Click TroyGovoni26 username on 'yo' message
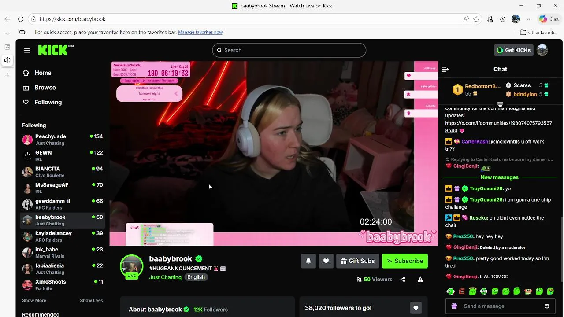Viewport: 564px width, 317px height. [x=486, y=188]
